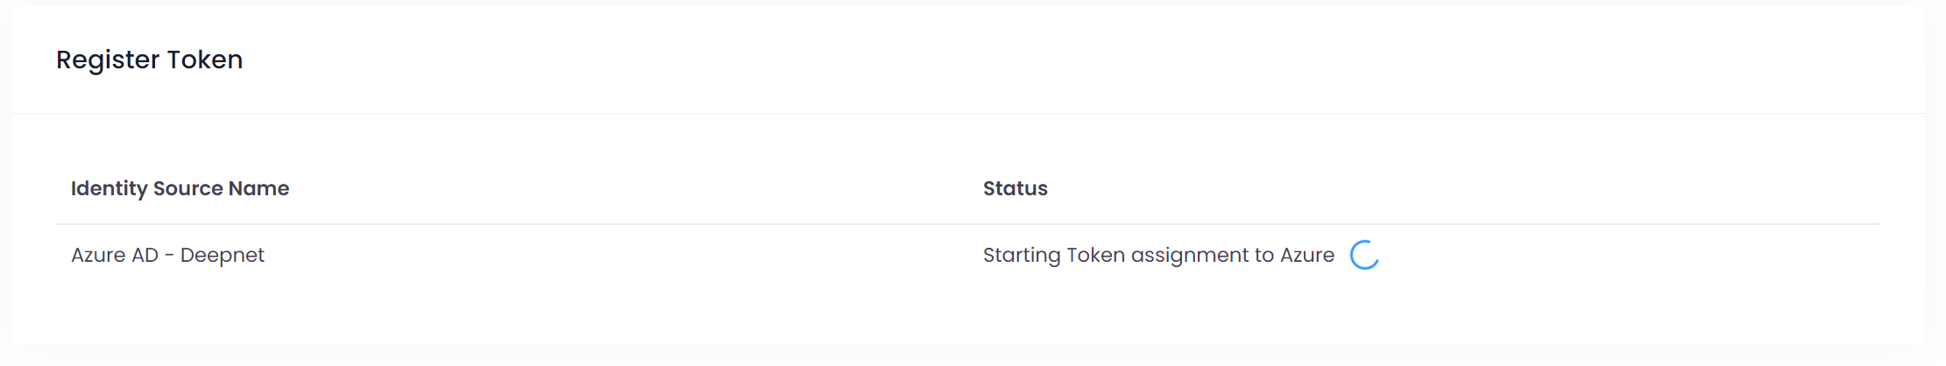This screenshot has height=366, width=1946.
Task: Select the Azure AD - Deepnet entry
Action: click(167, 255)
